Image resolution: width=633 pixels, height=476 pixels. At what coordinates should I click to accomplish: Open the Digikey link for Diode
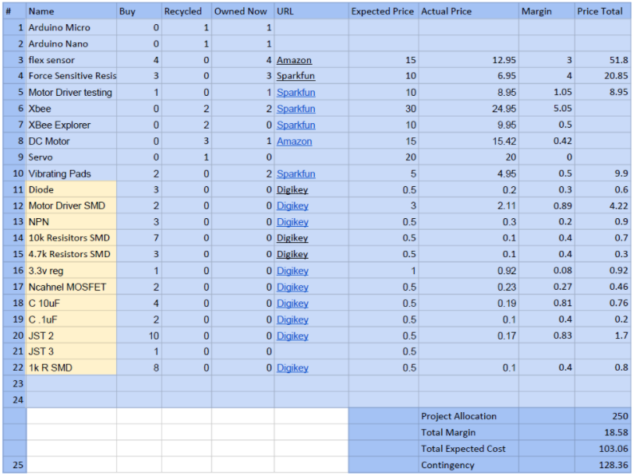coord(292,190)
